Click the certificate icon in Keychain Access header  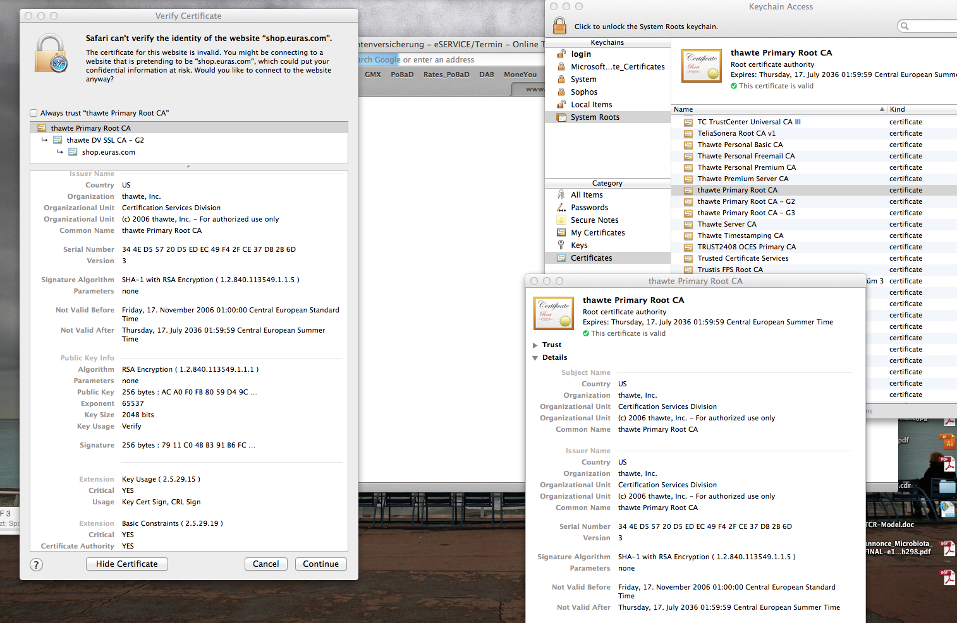tap(702, 66)
